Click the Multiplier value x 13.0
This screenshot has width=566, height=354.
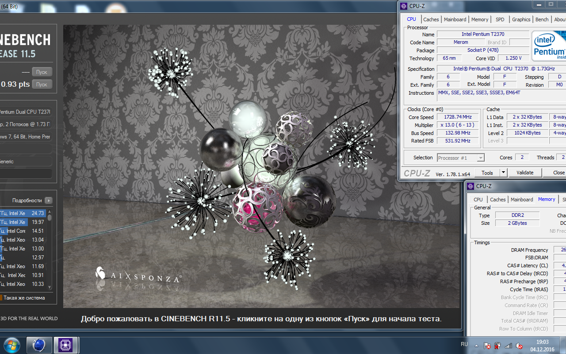[x=458, y=125]
